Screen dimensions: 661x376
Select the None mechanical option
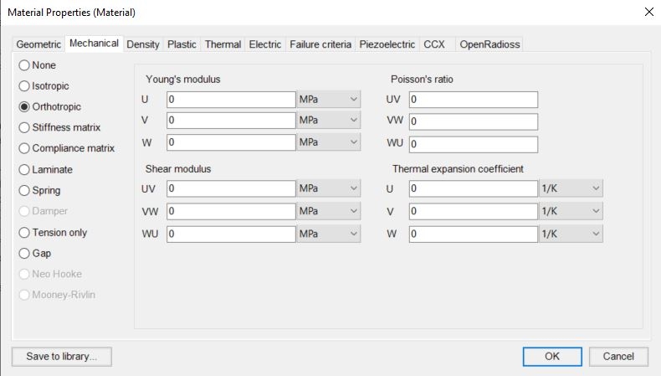(x=24, y=65)
